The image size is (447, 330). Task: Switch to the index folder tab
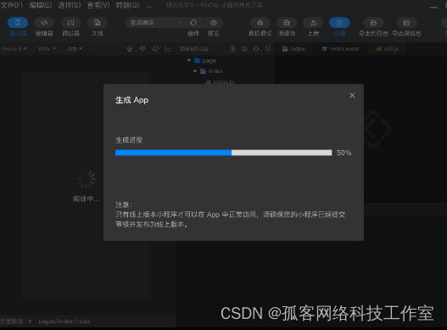(293, 48)
